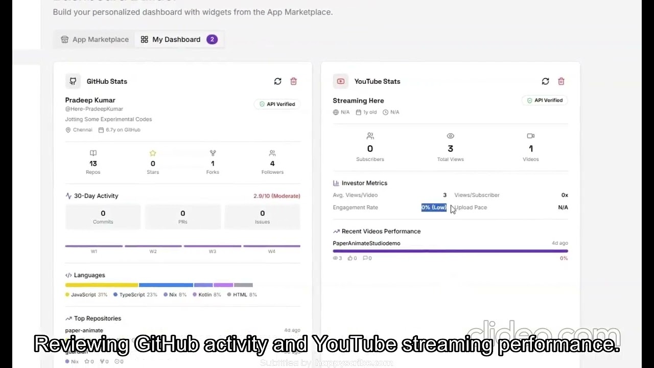The height and width of the screenshot is (368, 654).
Task: Click the @Here-PradeepKumar username
Action: (94, 109)
